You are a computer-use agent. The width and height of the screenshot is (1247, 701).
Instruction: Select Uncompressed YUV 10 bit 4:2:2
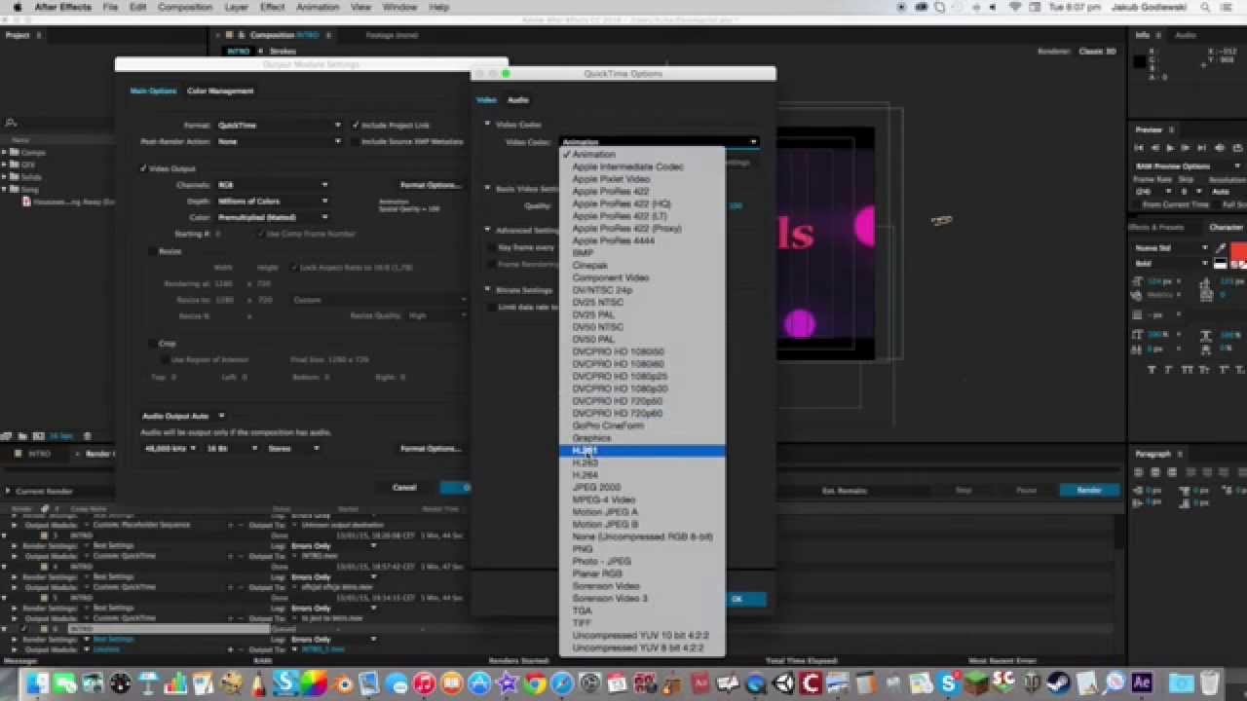[641, 636]
